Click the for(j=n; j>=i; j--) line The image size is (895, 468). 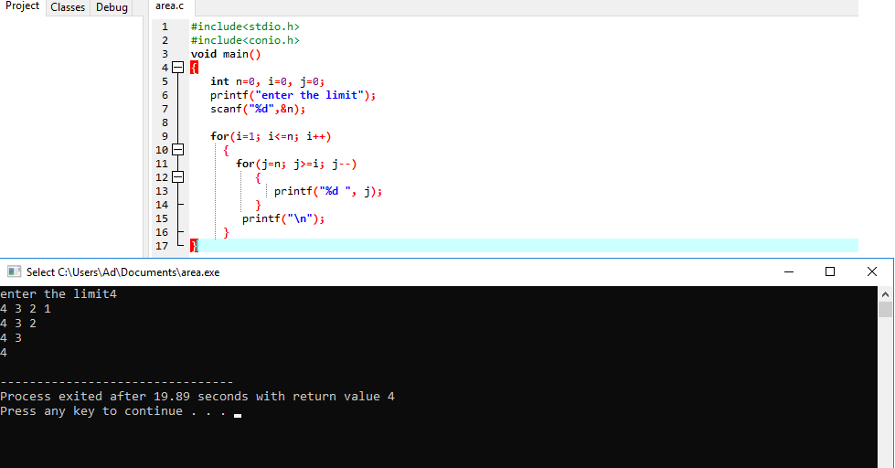tap(296, 164)
